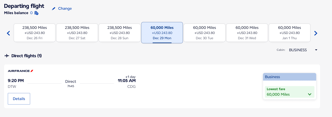The height and width of the screenshot is (117, 332).
Task: Click the Change link
Action: click(x=65, y=8)
